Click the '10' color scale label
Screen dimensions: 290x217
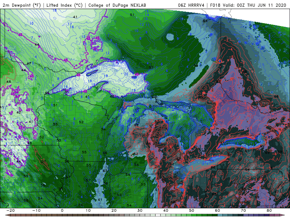click(88, 210)
